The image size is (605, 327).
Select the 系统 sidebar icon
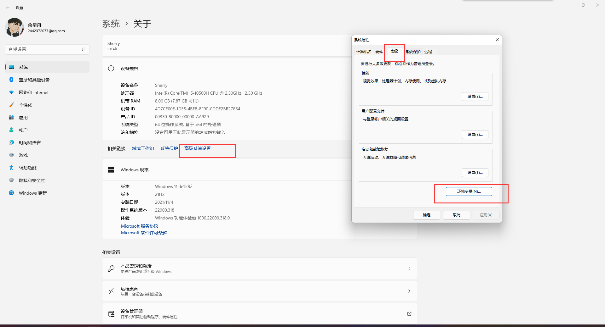(11, 67)
